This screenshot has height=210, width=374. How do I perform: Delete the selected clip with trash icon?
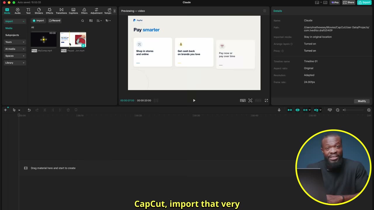point(68,110)
